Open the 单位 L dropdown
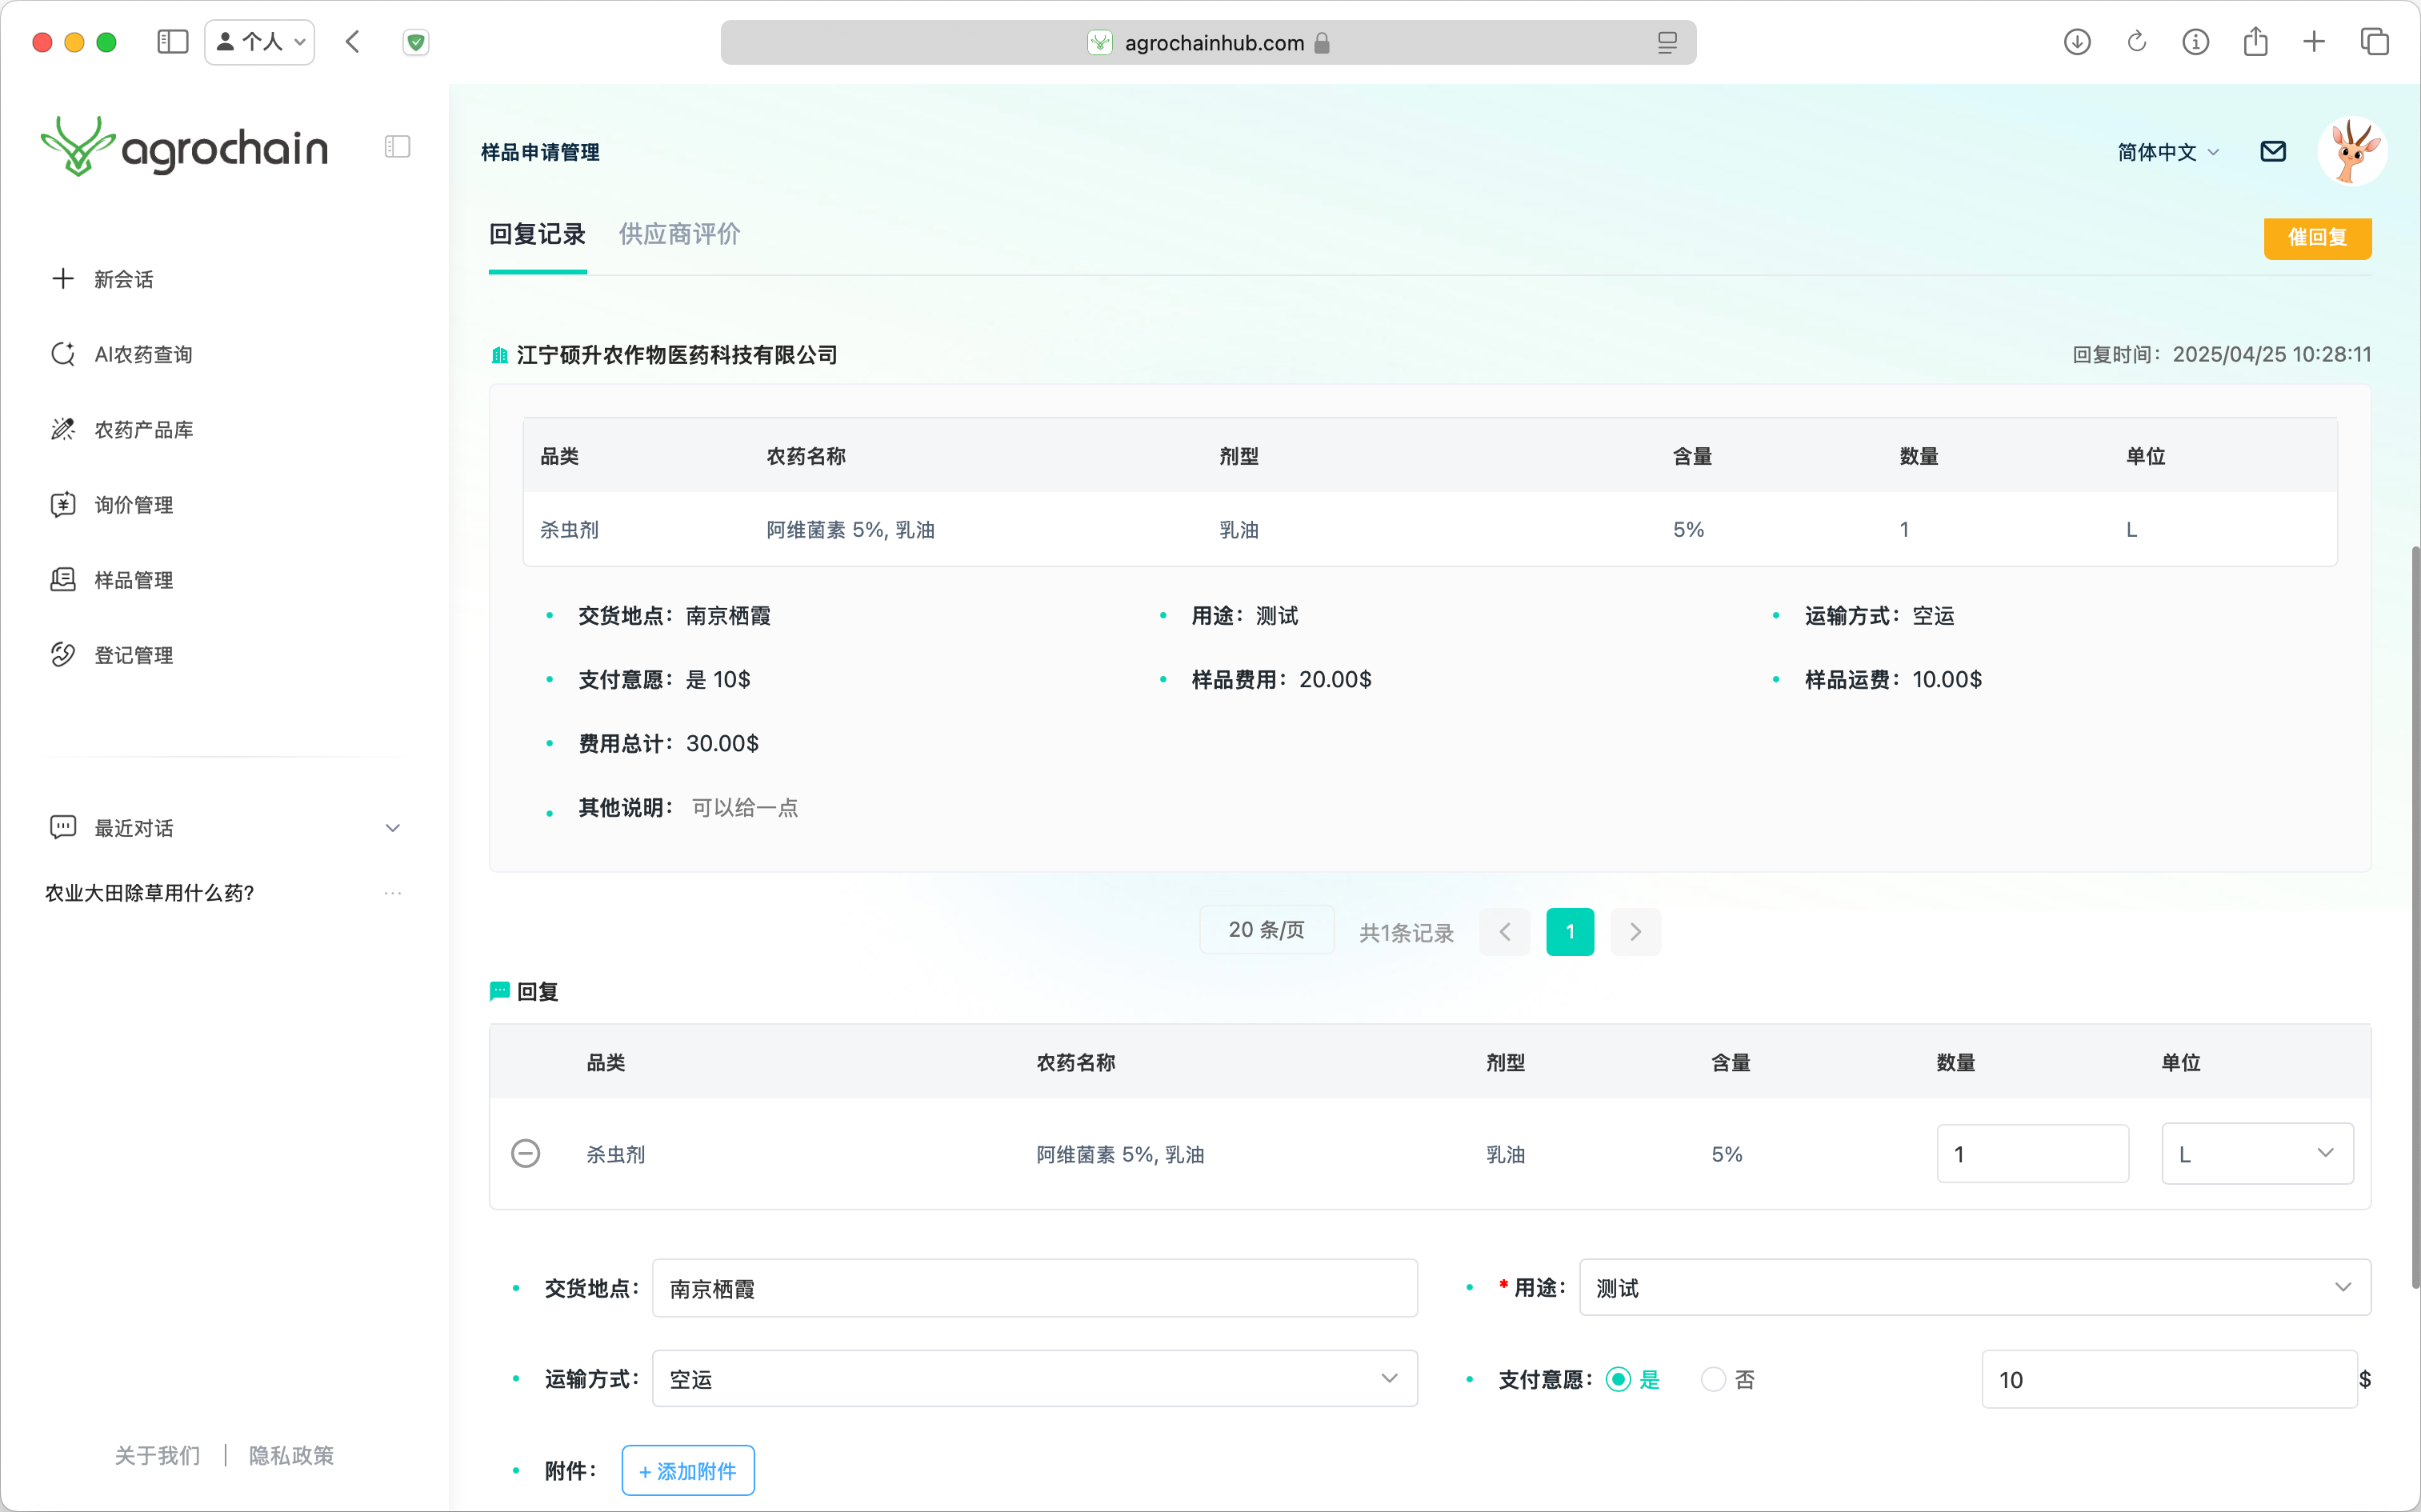2421x1512 pixels. tap(2256, 1153)
